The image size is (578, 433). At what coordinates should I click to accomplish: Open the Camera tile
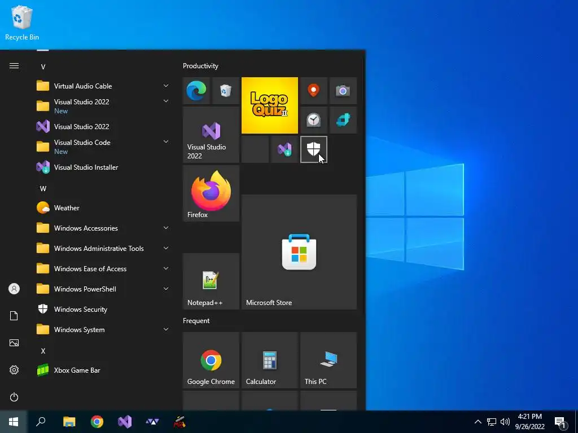pos(343,91)
